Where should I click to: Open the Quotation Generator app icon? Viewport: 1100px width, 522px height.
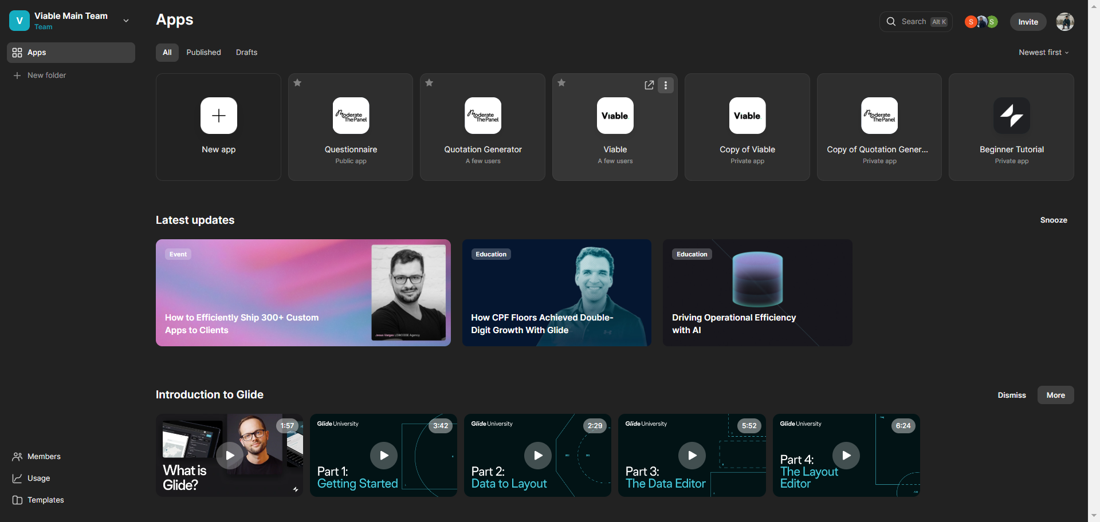(x=483, y=116)
